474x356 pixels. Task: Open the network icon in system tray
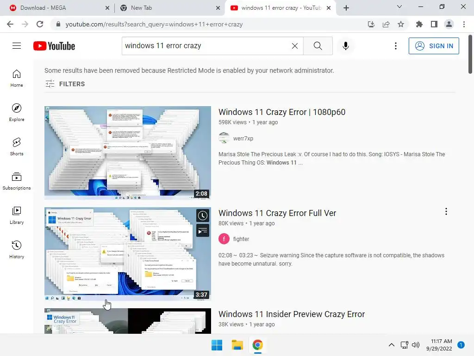point(404,345)
